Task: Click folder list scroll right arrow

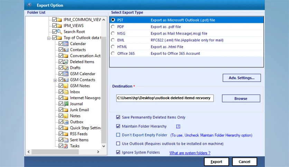Action: point(98,152)
